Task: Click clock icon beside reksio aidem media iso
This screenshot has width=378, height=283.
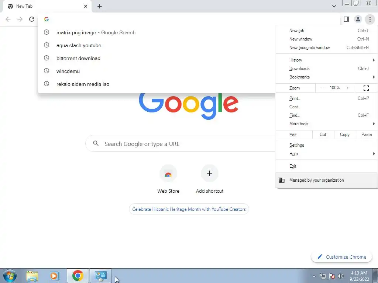Action: pyautogui.click(x=46, y=84)
